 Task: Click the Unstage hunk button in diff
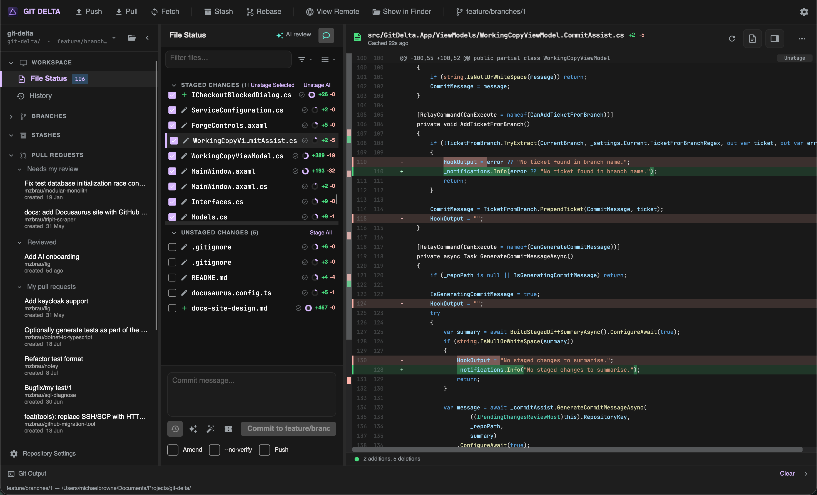(x=794, y=58)
